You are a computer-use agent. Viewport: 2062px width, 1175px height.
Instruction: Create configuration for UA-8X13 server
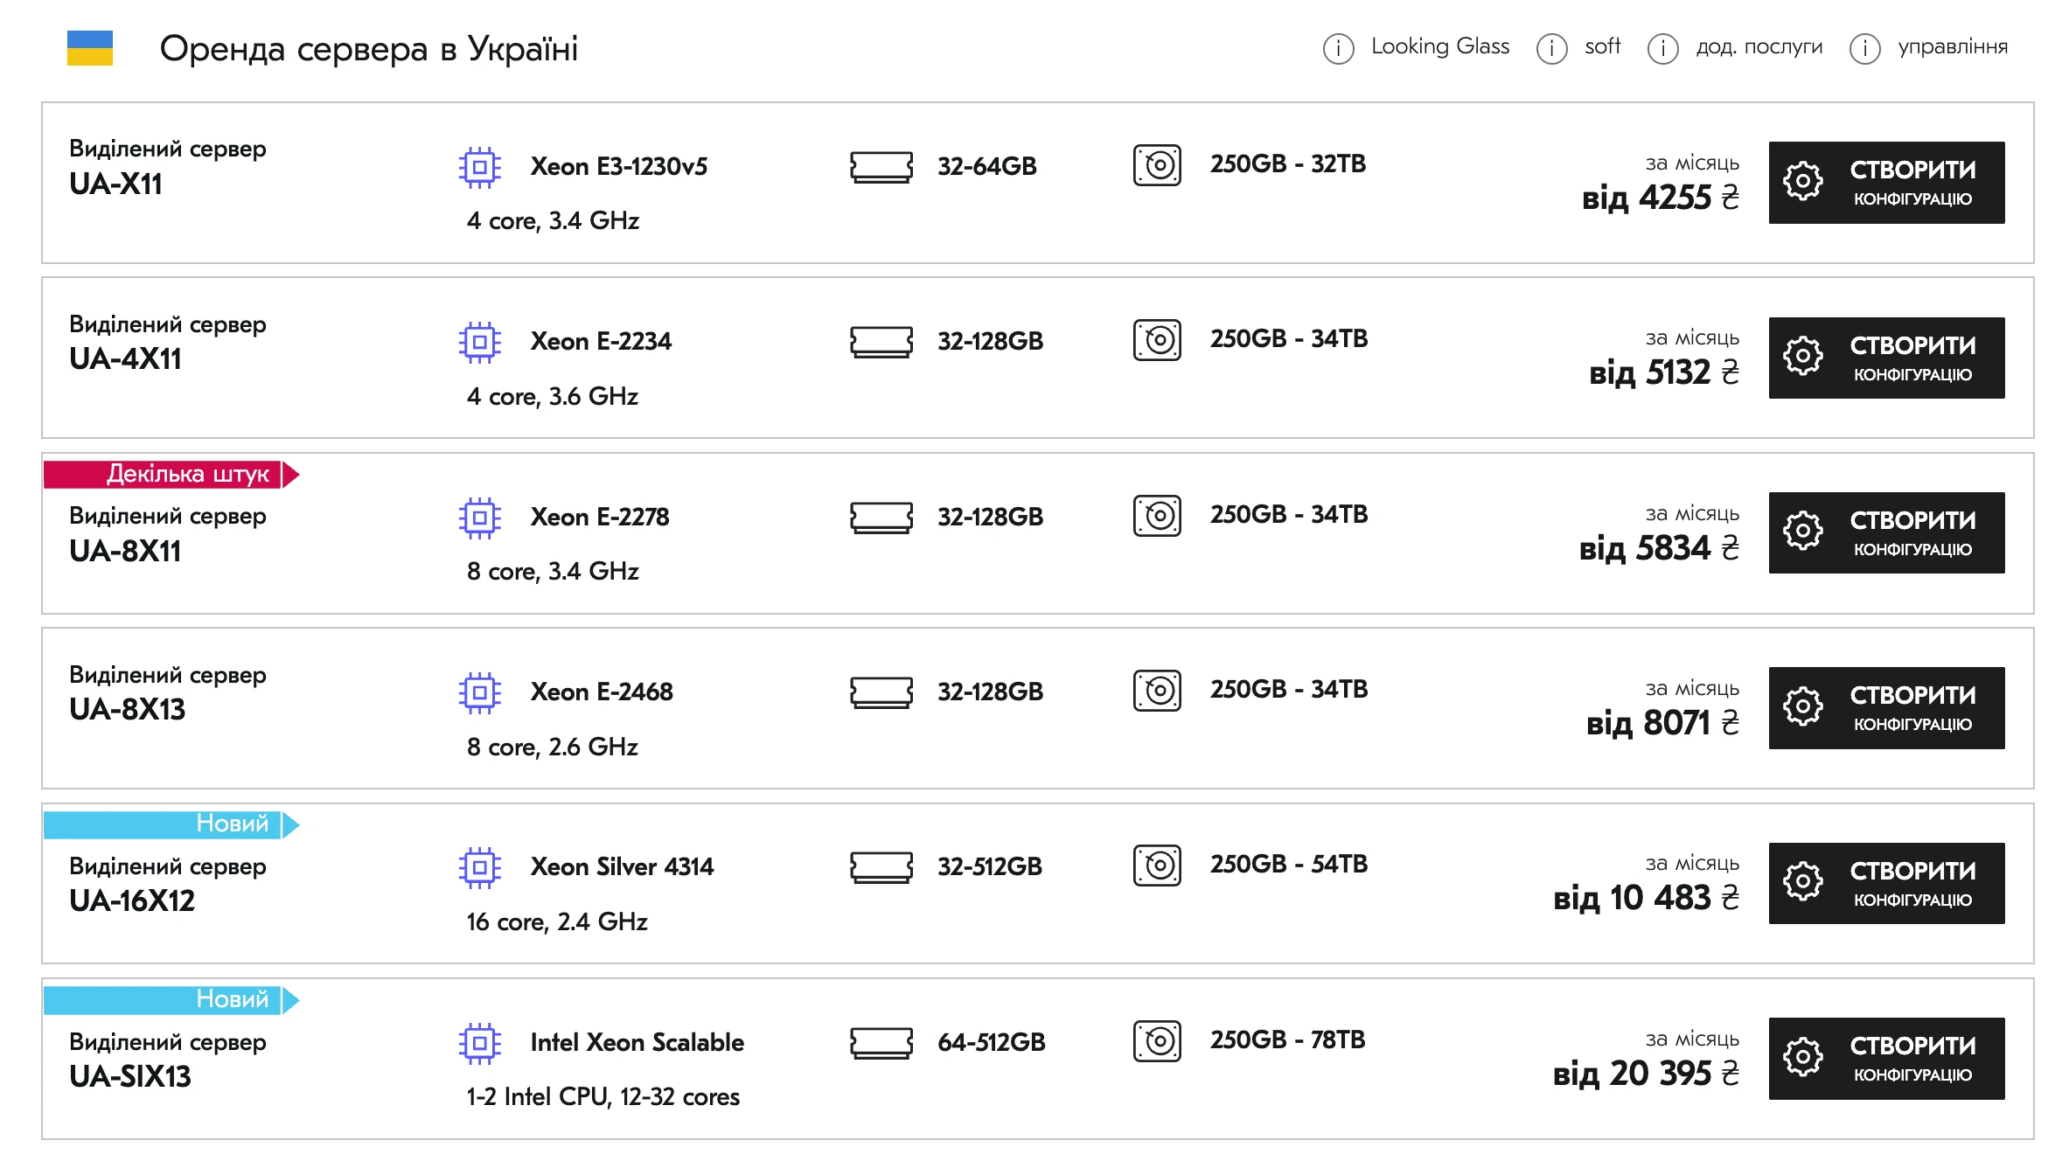pos(1886,708)
